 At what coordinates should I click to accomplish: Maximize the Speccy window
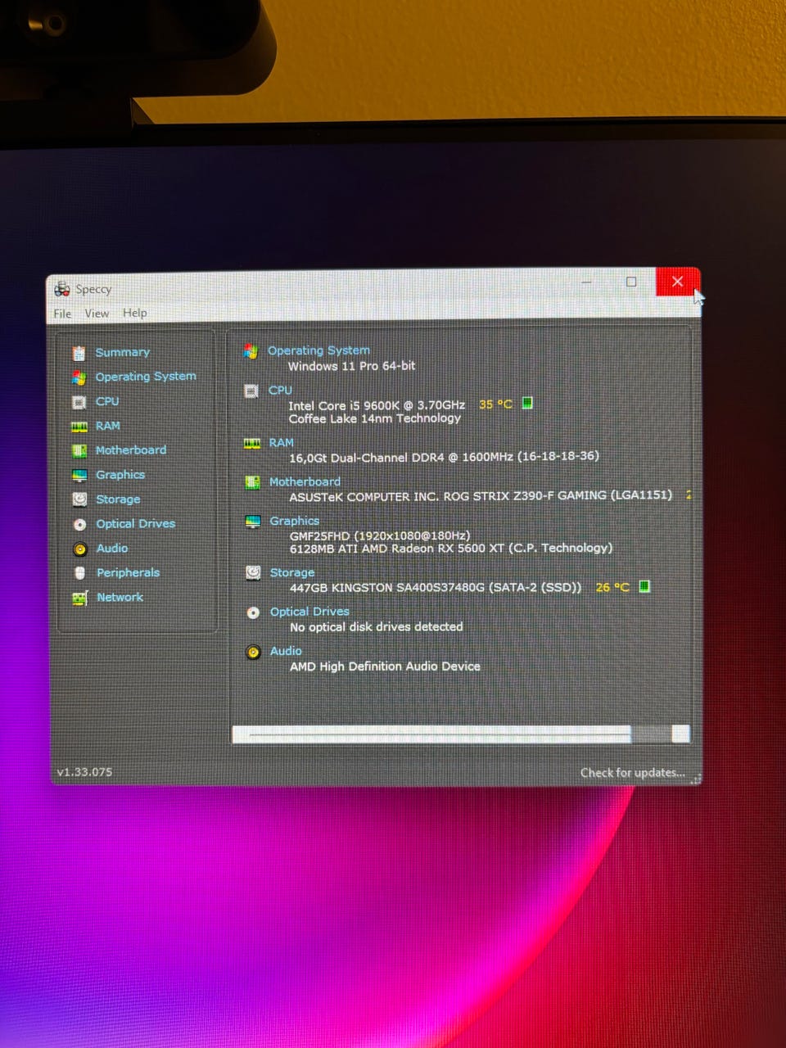[631, 282]
